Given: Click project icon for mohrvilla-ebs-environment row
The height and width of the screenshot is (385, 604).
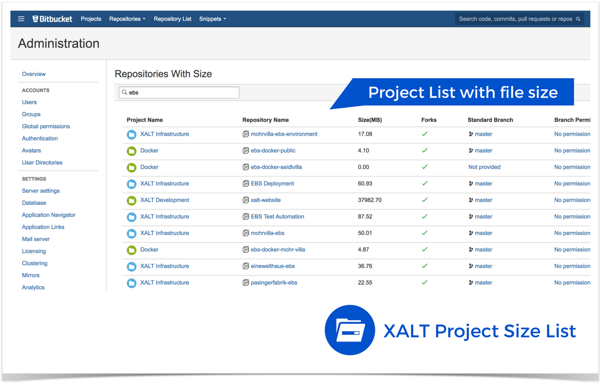Looking at the screenshot, I should coord(132,134).
